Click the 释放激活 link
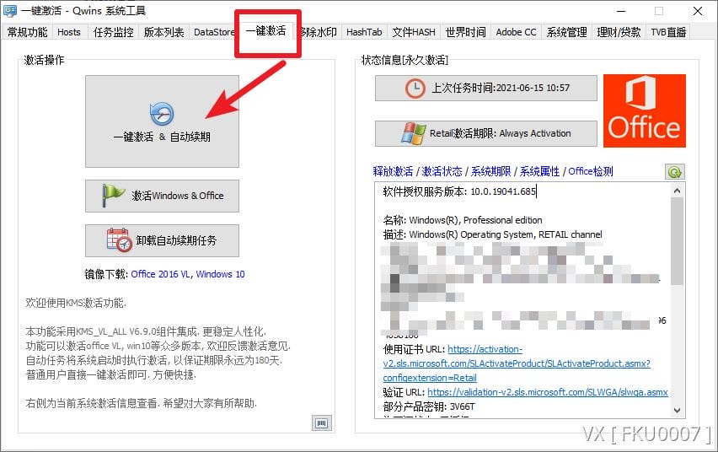 [x=393, y=171]
